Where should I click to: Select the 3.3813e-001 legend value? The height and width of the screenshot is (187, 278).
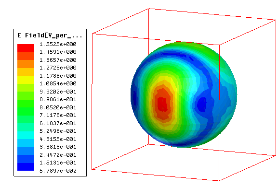(58, 147)
